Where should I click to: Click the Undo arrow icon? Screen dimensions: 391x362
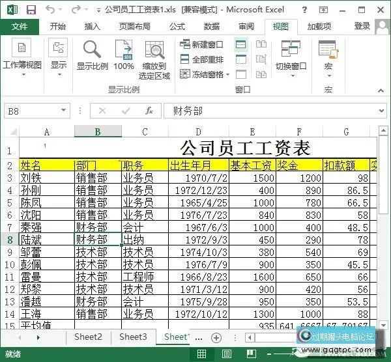51,10
